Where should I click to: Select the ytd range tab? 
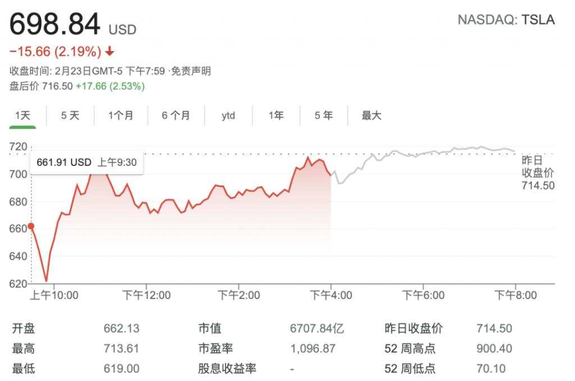pos(228,116)
